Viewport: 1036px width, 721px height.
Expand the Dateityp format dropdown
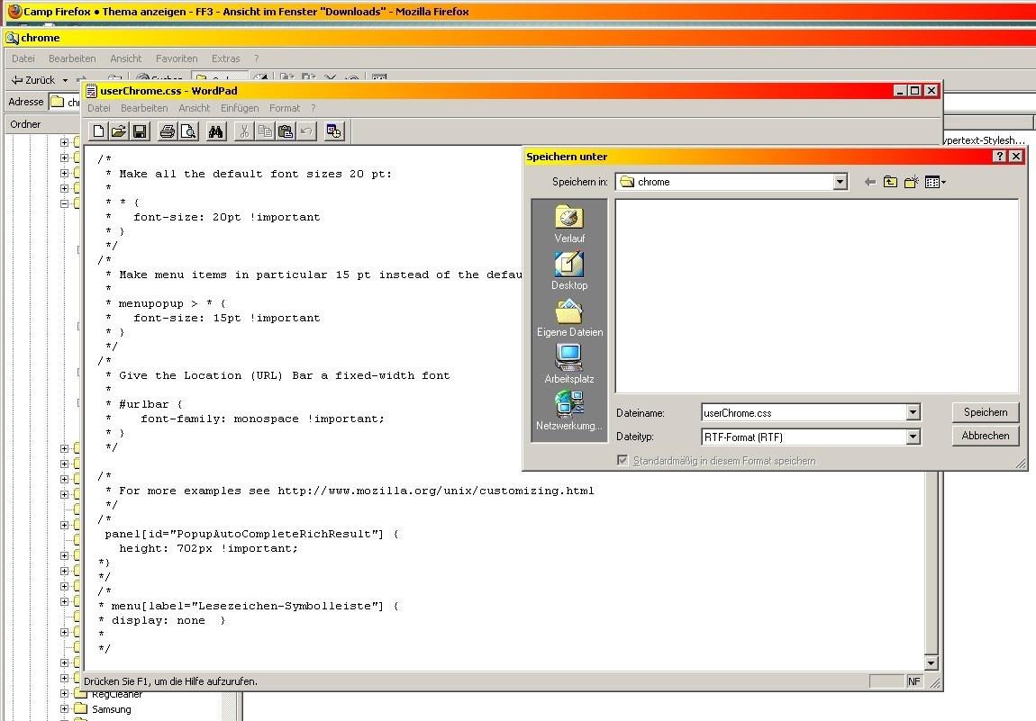[x=913, y=437]
